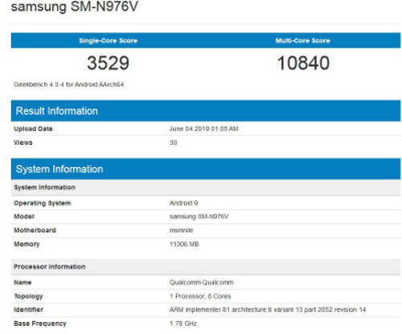Click the single-core score value 3529
This screenshot has height=334, width=402.
[109, 64]
